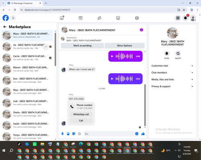Screen dimensions: 201x160
Task: Reload the page
Action: (15, 10)
